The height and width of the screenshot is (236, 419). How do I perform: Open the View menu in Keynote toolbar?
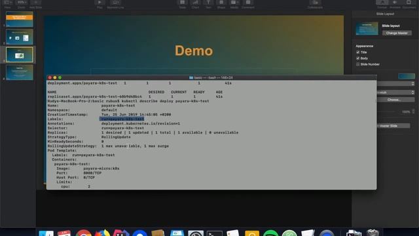pos(8,3)
